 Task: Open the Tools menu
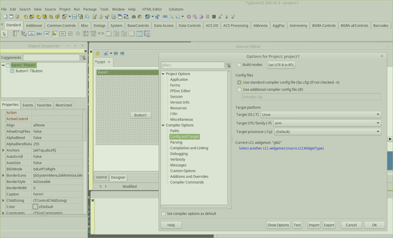pos(104,9)
